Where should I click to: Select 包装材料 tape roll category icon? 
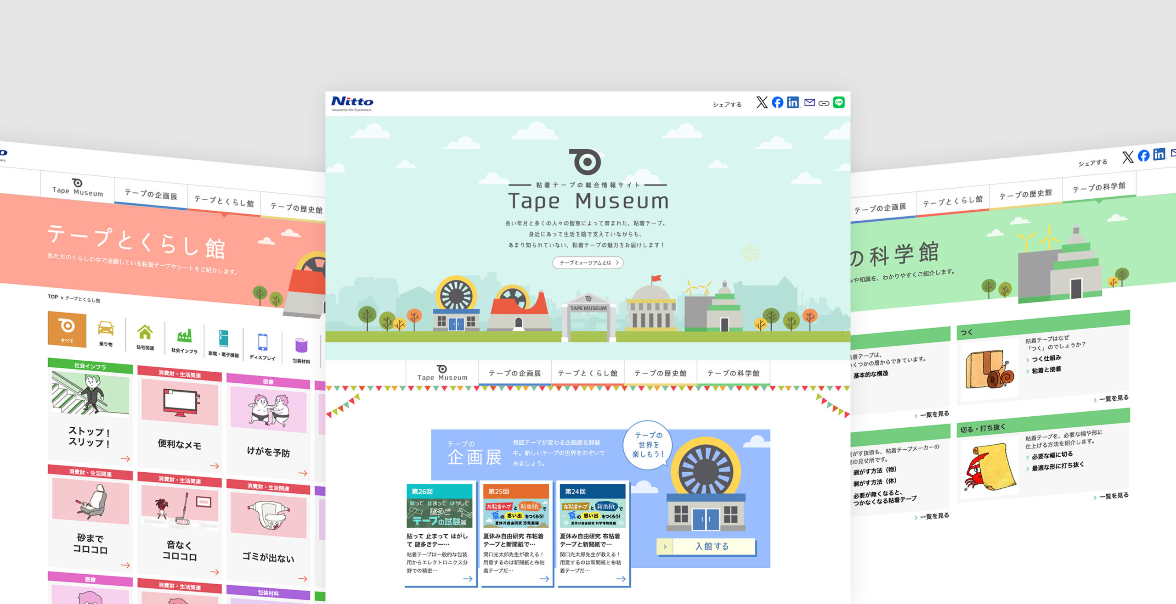301,350
